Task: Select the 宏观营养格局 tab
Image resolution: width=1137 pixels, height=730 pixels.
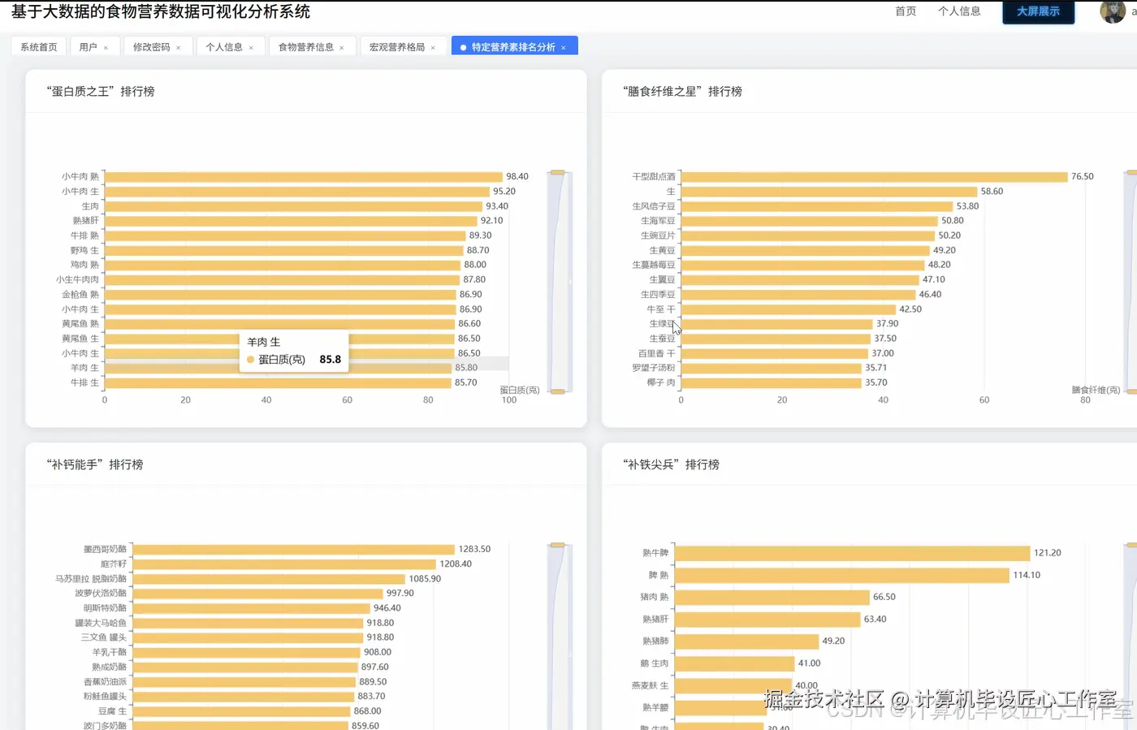Action: pos(396,47)
